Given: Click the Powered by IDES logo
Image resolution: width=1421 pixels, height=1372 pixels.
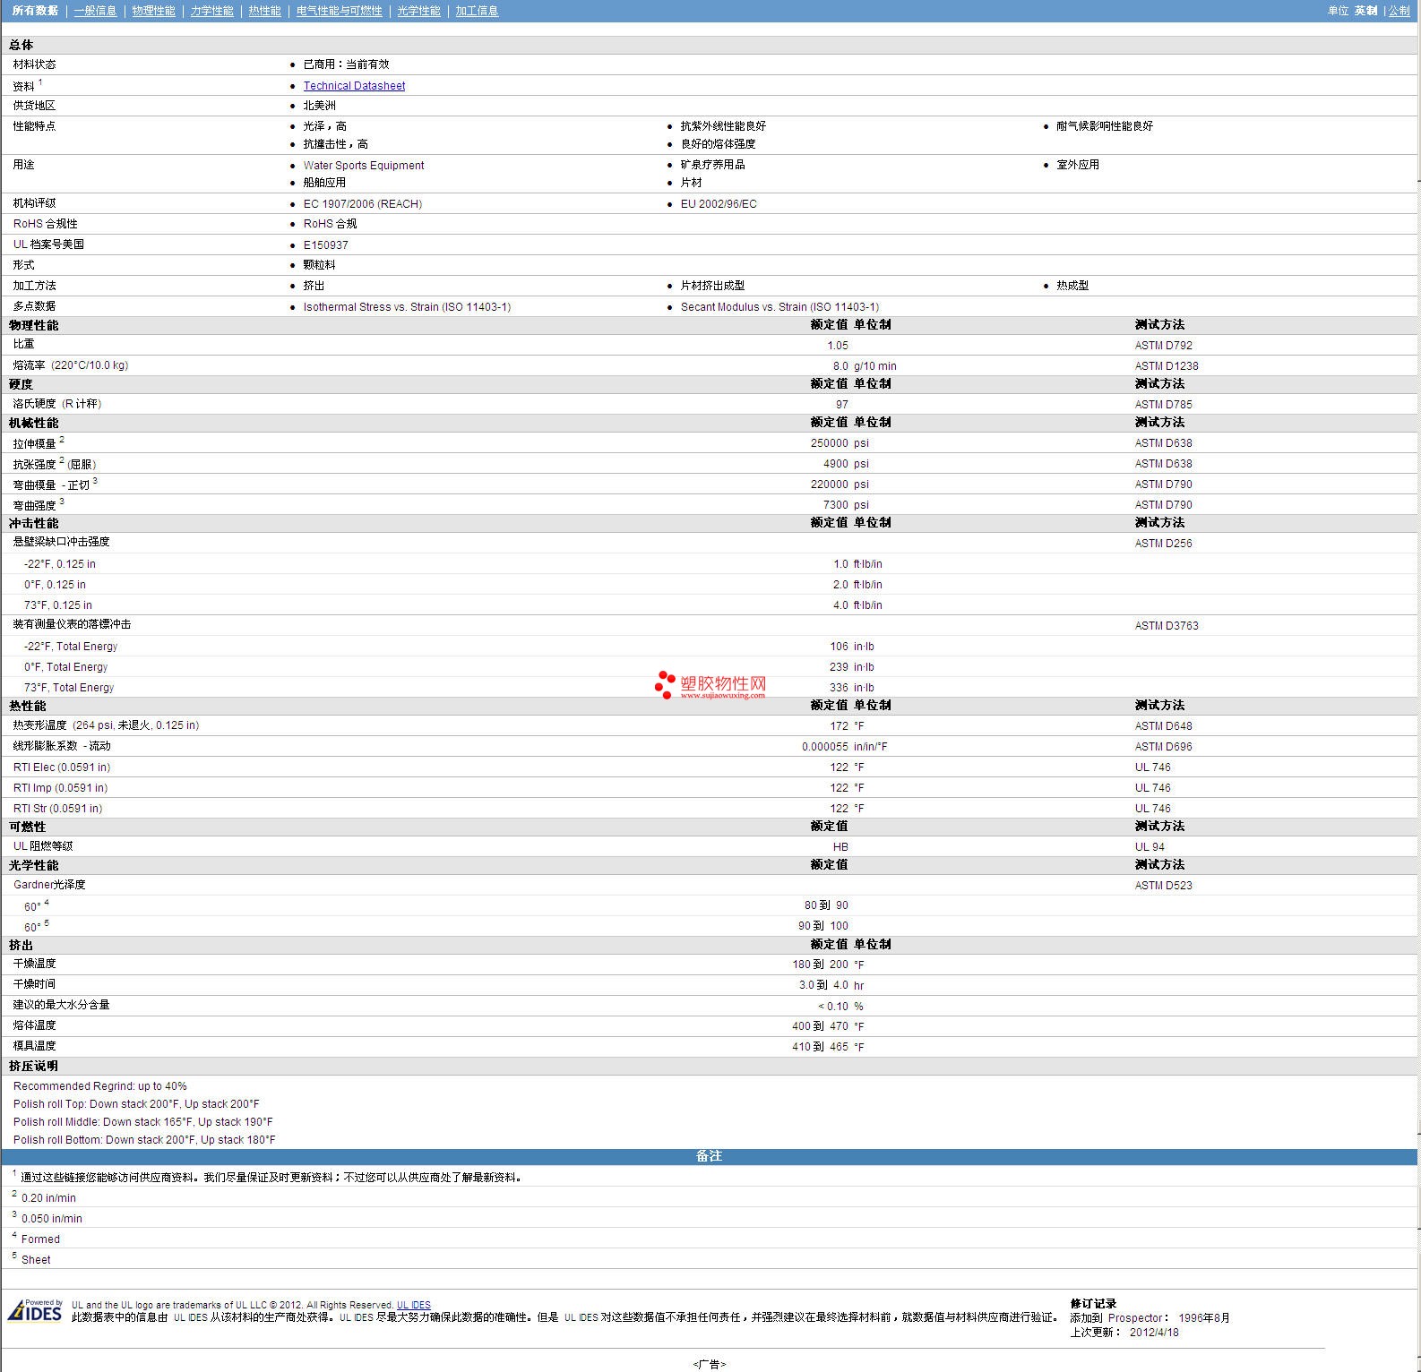Looking at the screenshot, I should (35, 1310).
